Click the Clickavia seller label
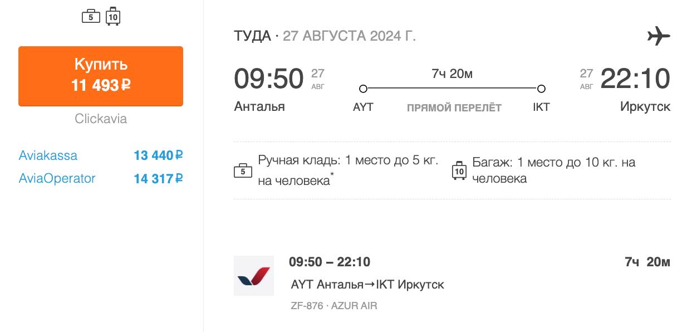This screenshot has width=687, height=332. (101, 119)
